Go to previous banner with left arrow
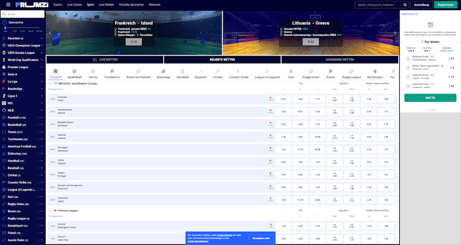The width and height of the screenshot is (461, 245). pos(50,33)
